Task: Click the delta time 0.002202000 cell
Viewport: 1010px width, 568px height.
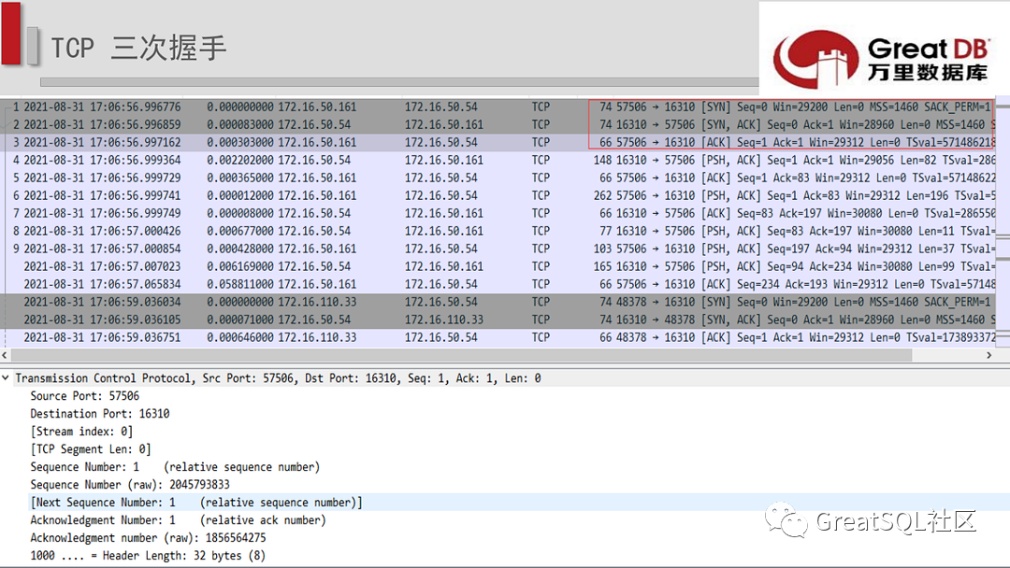Action: [x=239, y=160]
